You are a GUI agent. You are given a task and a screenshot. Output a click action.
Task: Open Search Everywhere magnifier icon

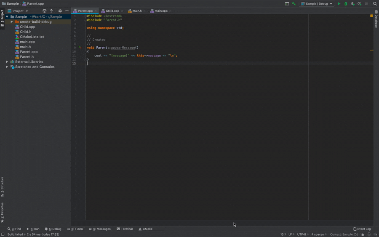tap(375, 4)
